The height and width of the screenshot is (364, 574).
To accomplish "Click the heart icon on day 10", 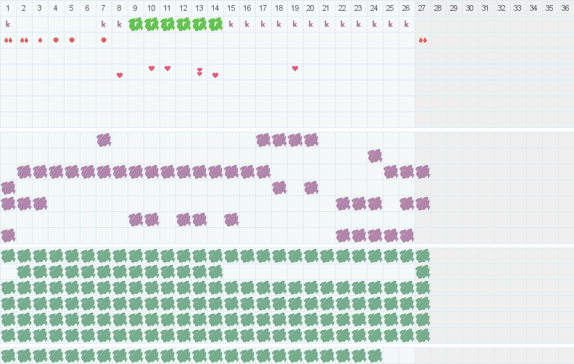I will coord(151,68).
